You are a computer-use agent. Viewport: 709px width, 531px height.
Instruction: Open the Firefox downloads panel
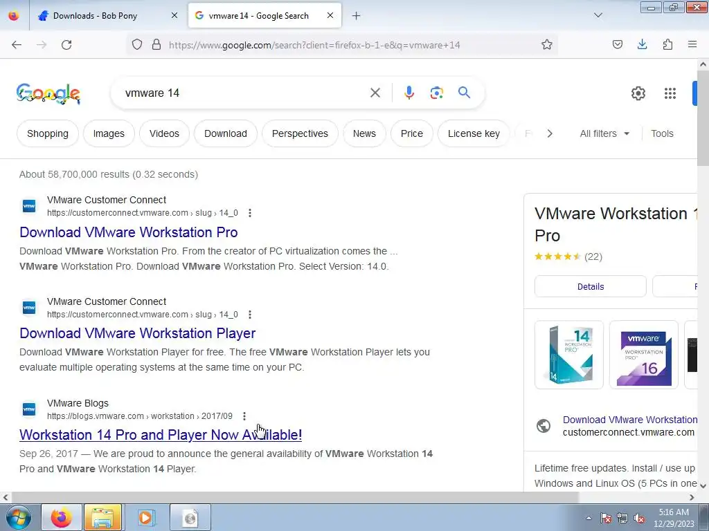[642, 45]
